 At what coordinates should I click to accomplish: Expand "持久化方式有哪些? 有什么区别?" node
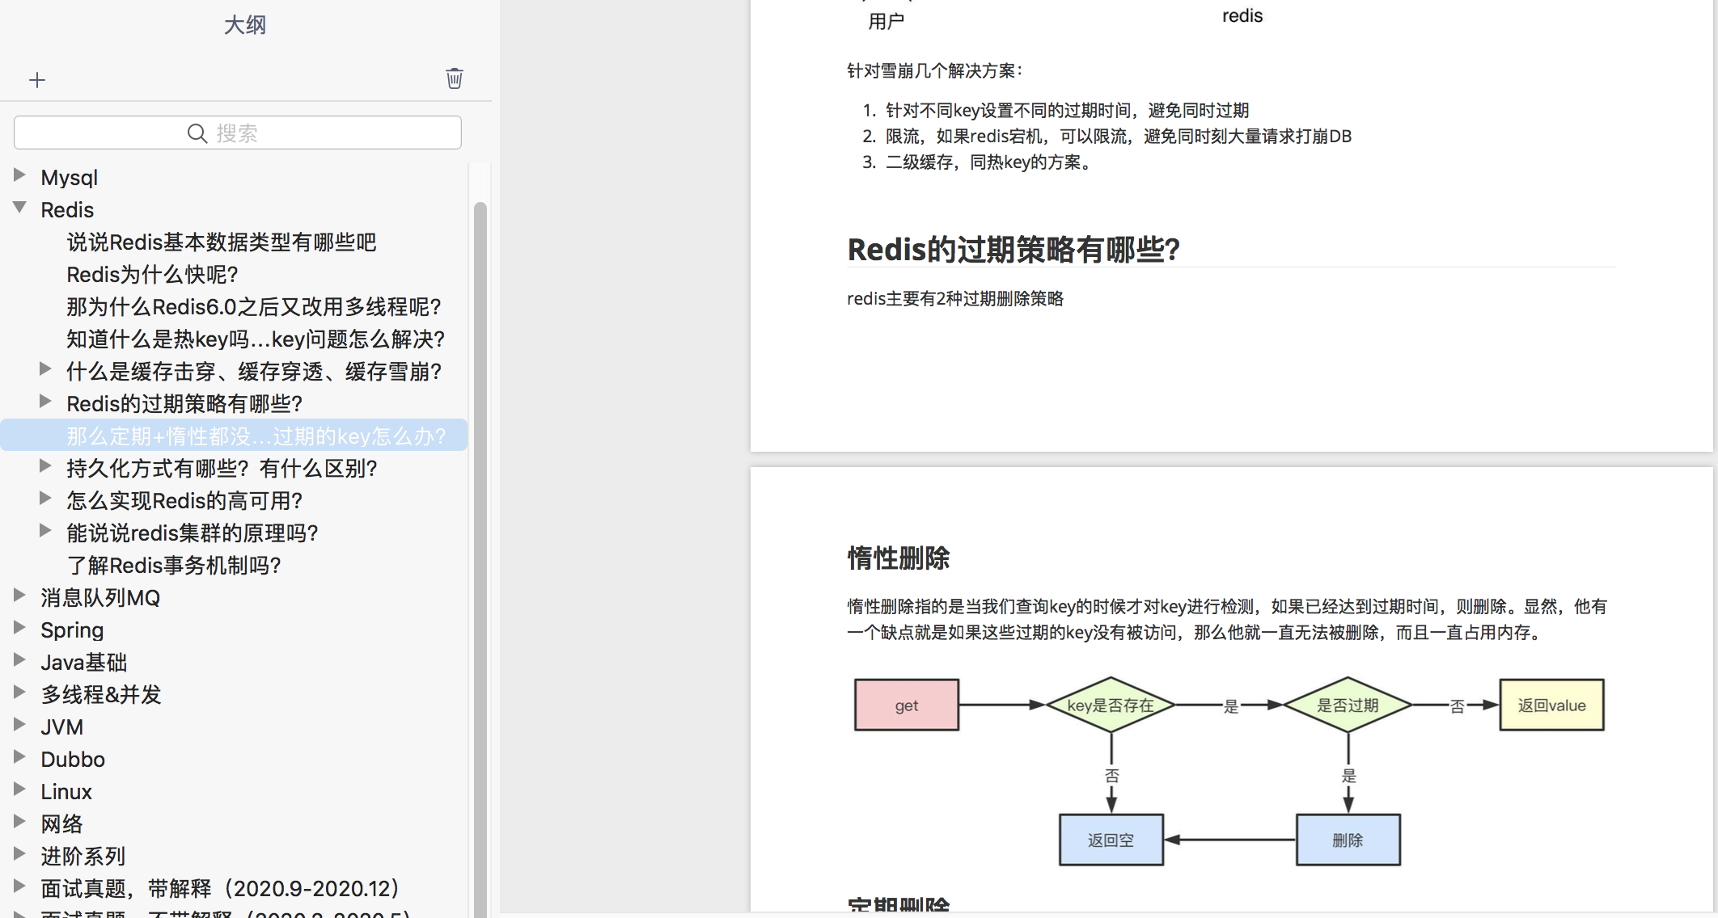(45, 465)
